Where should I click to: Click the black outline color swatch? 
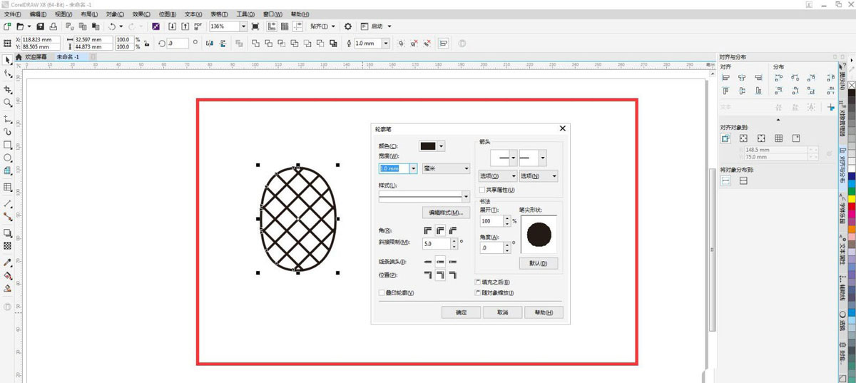[x=428, y=146]
